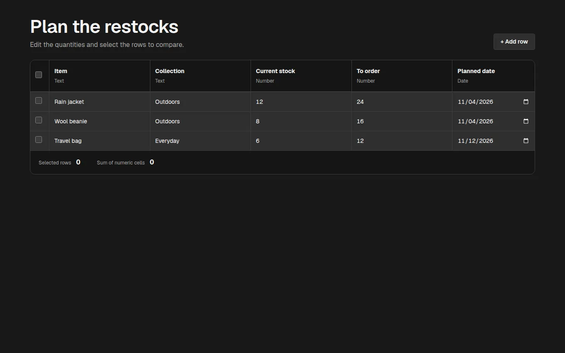
Task: Click the Plan the restocks heading
Action: tap(104, 27)
